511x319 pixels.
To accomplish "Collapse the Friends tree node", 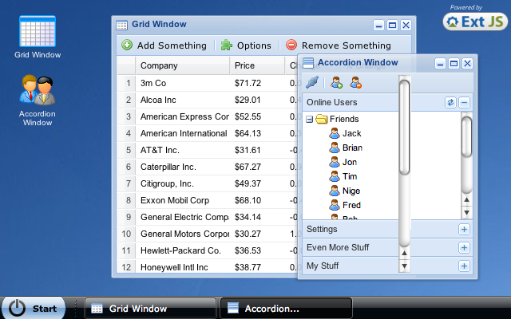I will (309, 120).
